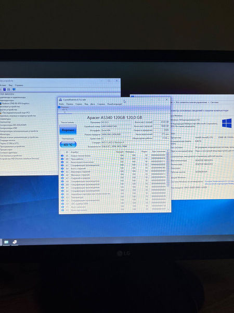
Task: Select Radeon RX 470 Graphics device entry
Action: click(x=15, y=103)
